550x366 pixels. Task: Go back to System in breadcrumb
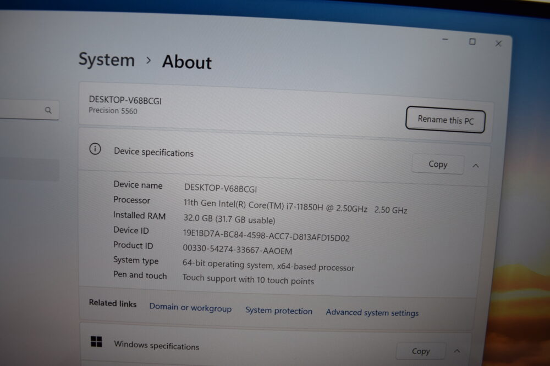pyautogui.click(x=107, y=59)
